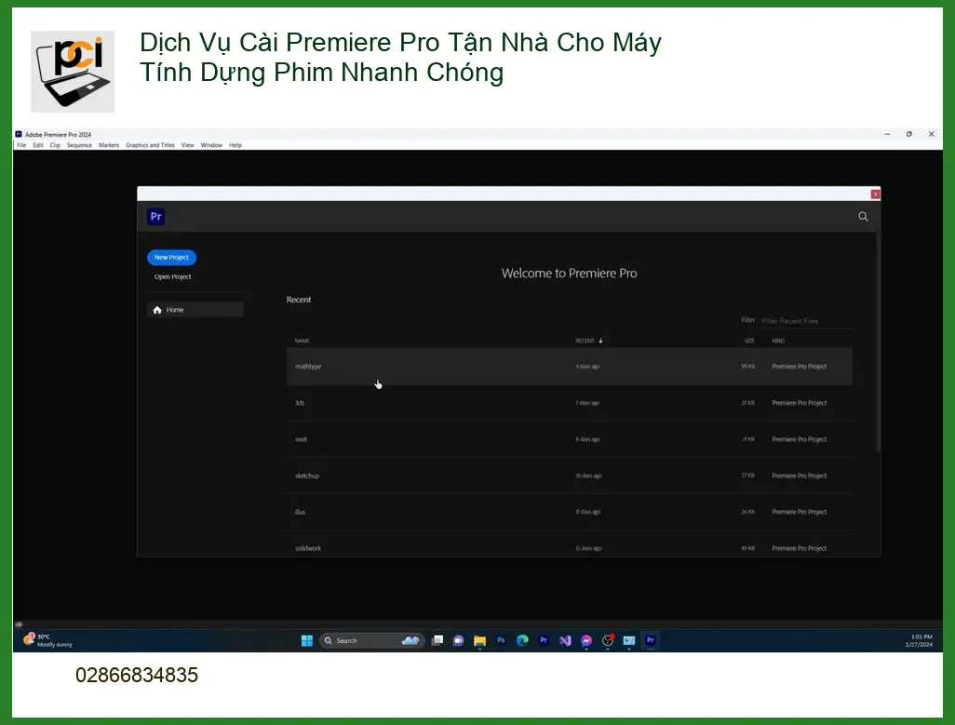Select the Home tab in sidebar
The height and width of the screenshot is (725, 955).
click(195, 310)
